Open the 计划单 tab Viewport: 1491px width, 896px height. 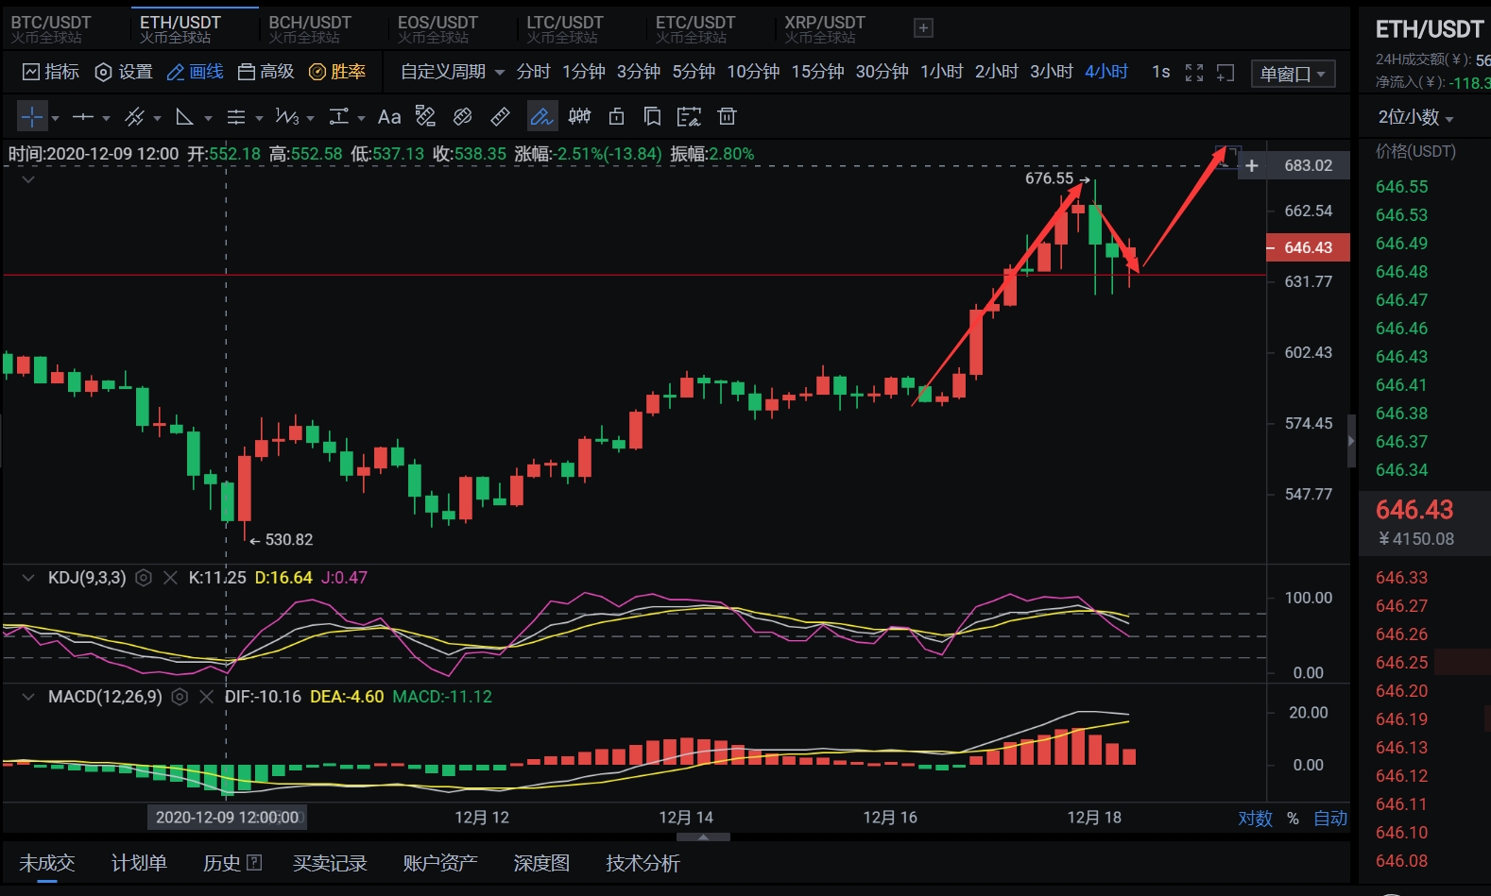tap(139, 863)
